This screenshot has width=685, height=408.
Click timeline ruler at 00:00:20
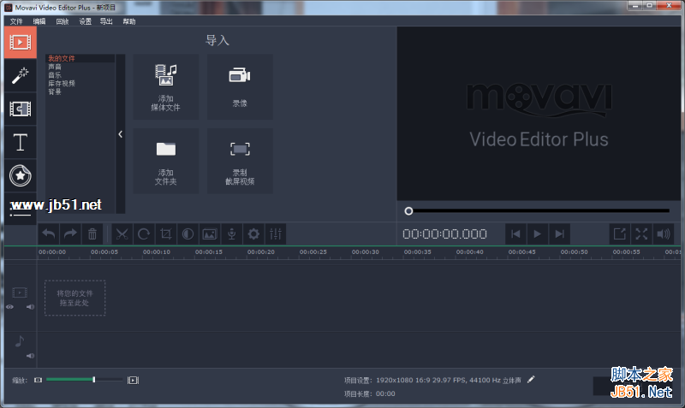click(261, 252)
